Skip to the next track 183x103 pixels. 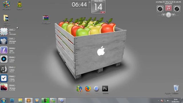(173, 15)
